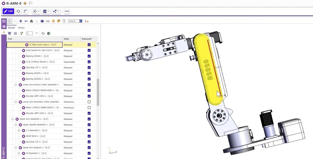The width and height of the screenshot is (313, 159).
Task: Switch to the Views tab
Action: [x=21, y=28]
